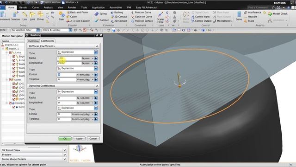Collapse the Stiffness Coefficients section
This screenshot has height=167, width=296.
click(97, 46)
